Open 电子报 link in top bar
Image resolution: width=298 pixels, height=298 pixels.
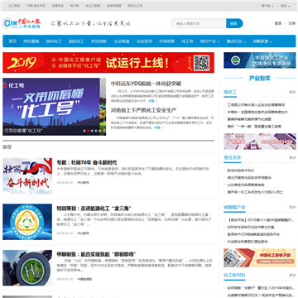tap(74, 6)
